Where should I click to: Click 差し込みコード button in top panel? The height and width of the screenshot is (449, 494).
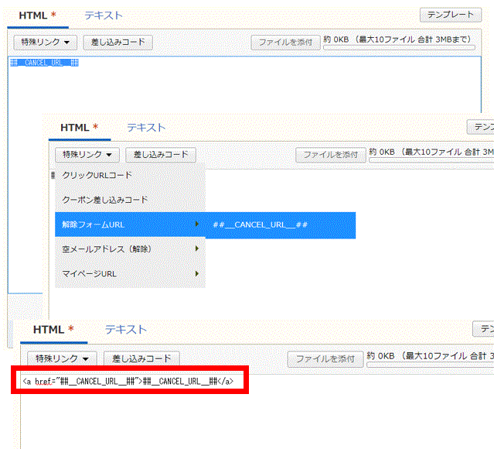pyautogui.click(x=118, y=43)
